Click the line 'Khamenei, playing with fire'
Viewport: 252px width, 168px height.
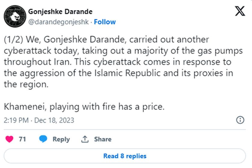pos(84,107)
